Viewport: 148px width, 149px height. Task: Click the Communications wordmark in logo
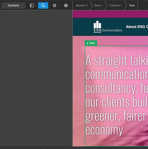pyautogui.click(x=112, y=30)
